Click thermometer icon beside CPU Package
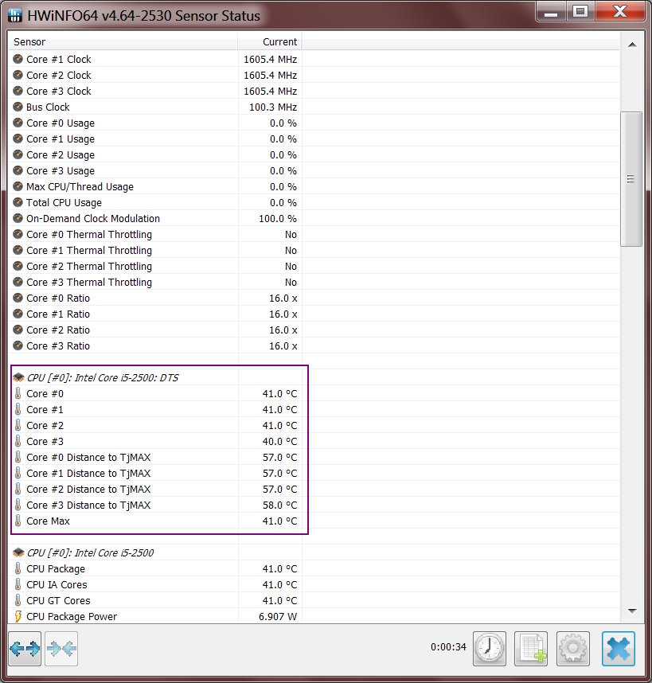The image size is (652, 683). click(18, 568)
